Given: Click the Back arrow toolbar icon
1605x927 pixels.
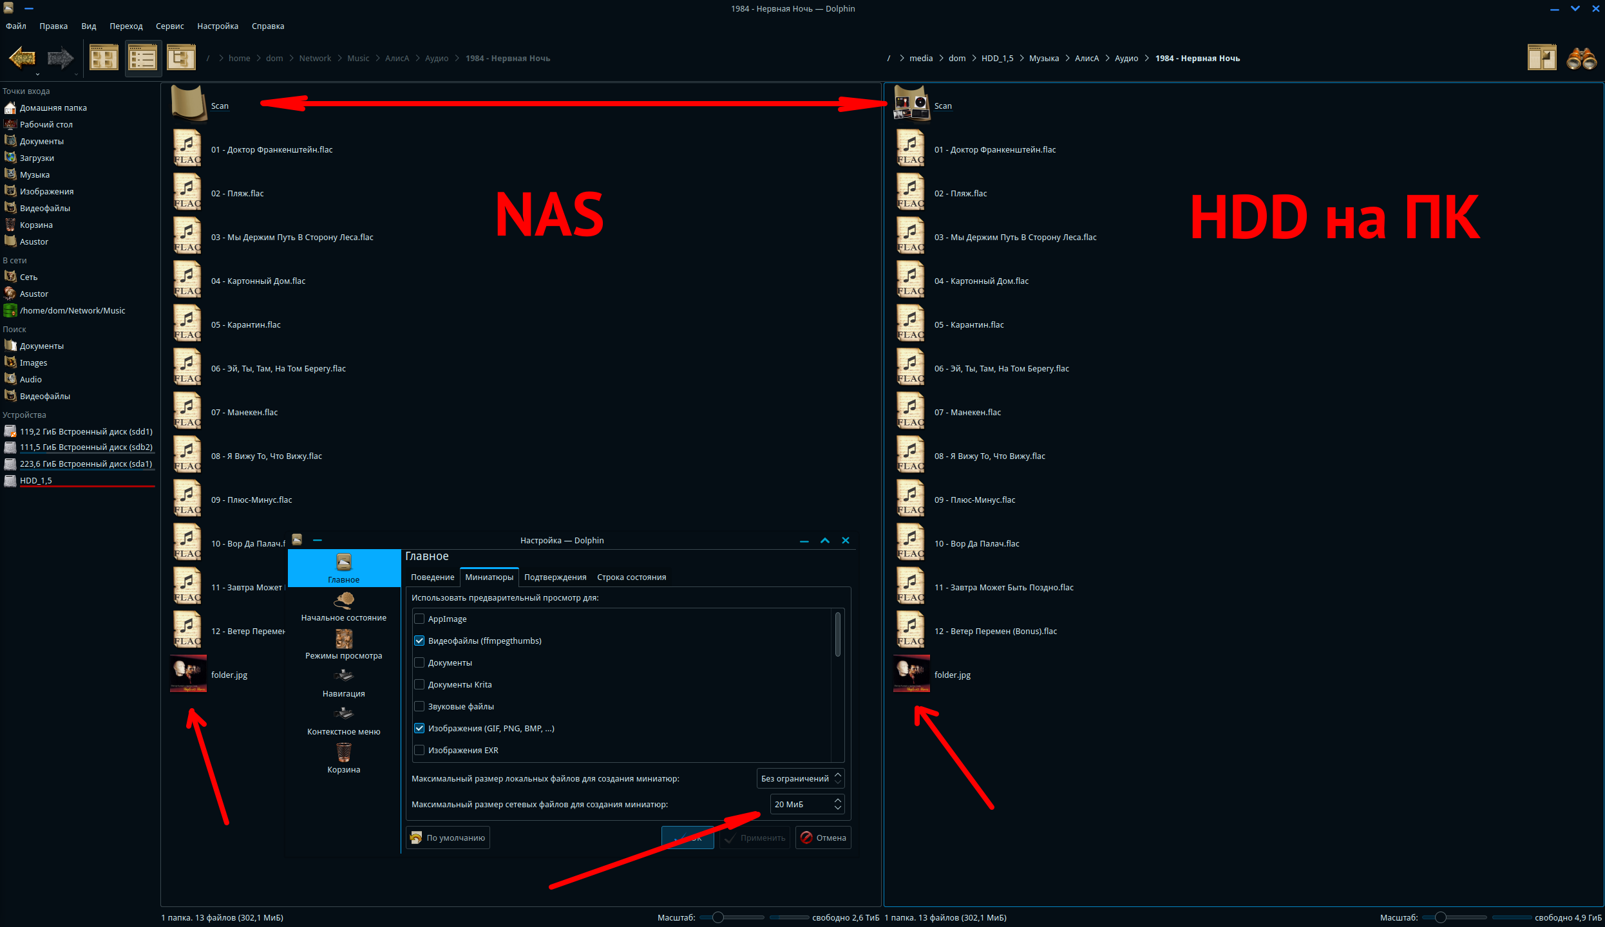Looking at the screenshot, I should 22,58.
